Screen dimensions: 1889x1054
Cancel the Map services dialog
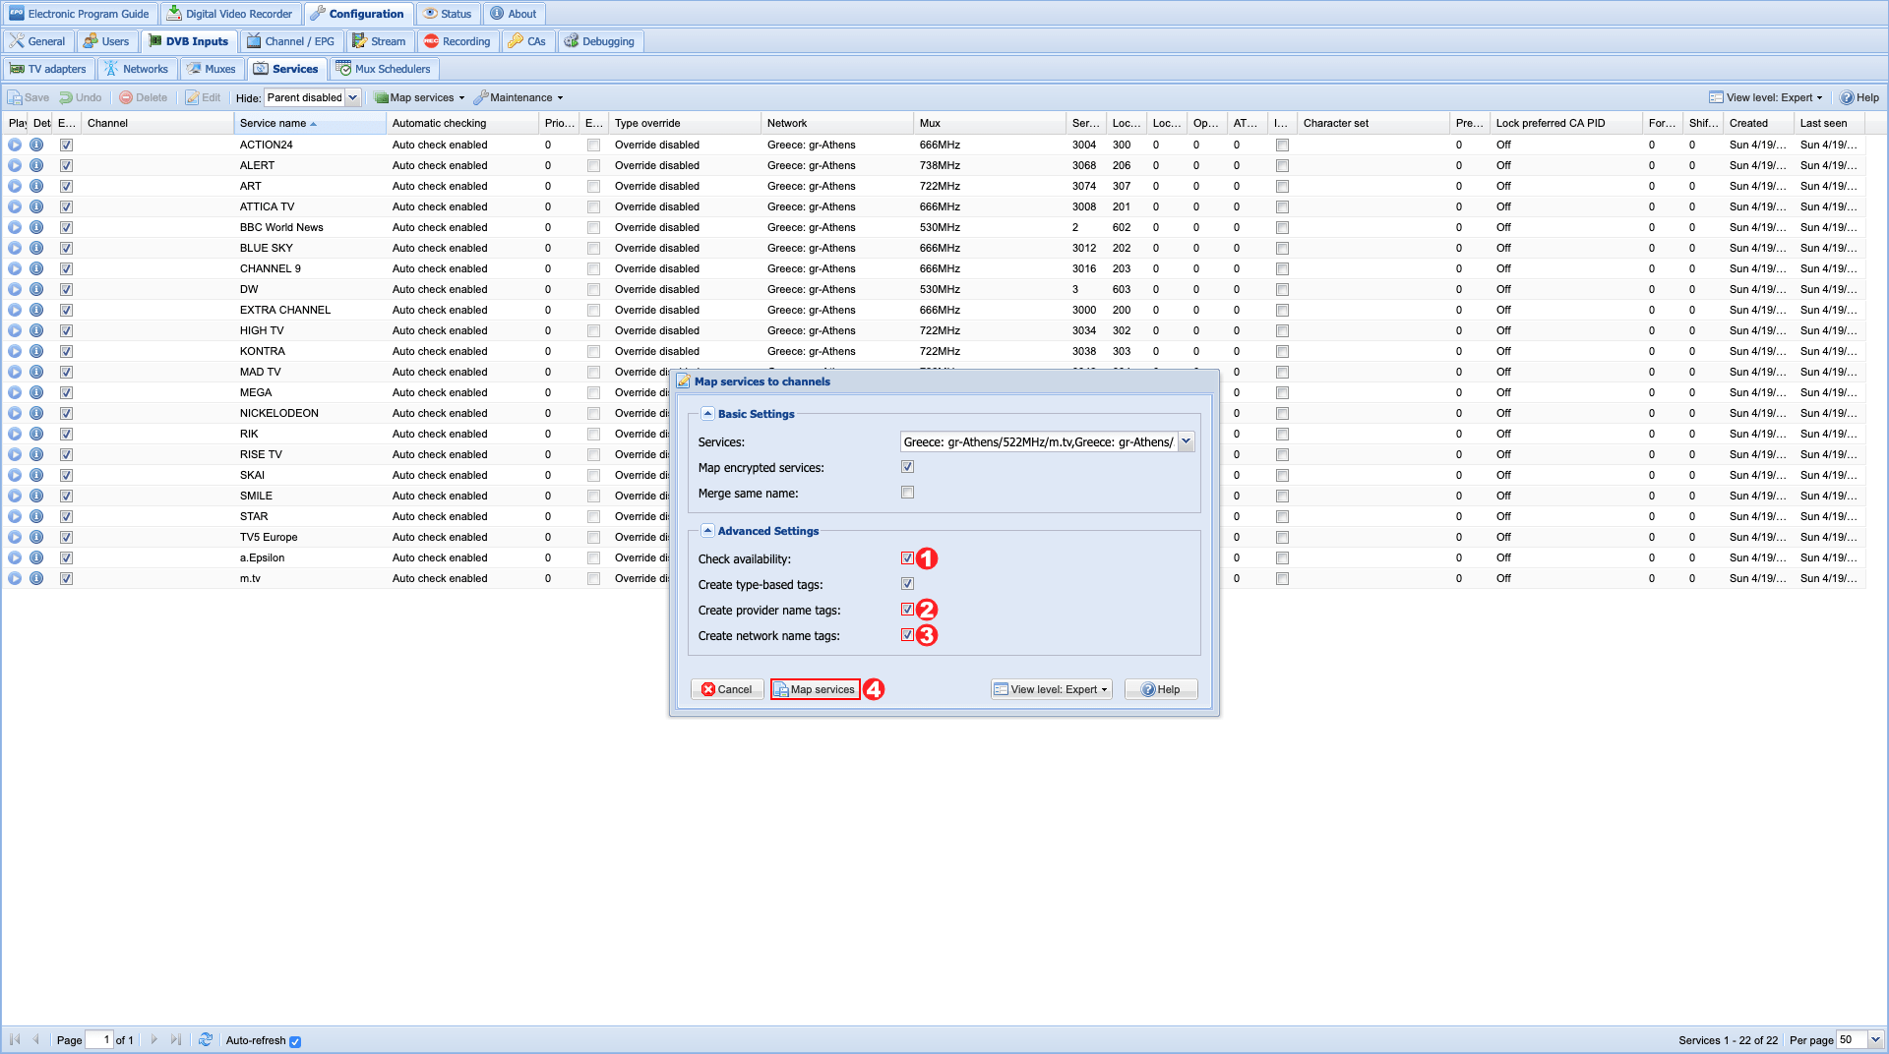point(727,689)
